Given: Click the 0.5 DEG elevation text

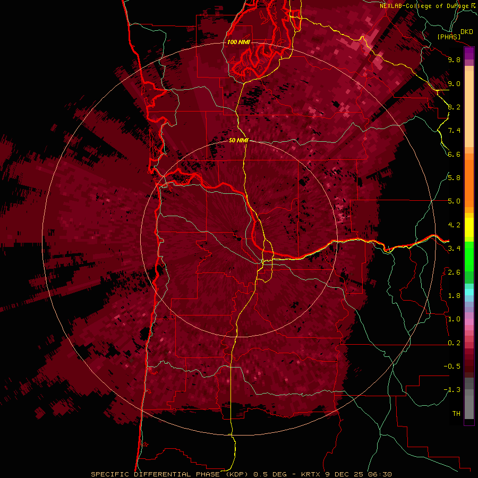Looking at the screenshot, I should click(270, 474).
